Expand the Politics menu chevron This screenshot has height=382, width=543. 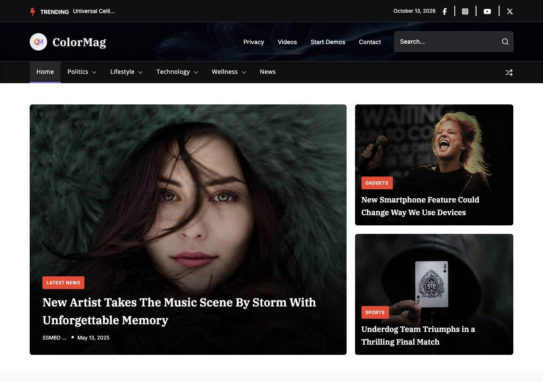point(94,73)
